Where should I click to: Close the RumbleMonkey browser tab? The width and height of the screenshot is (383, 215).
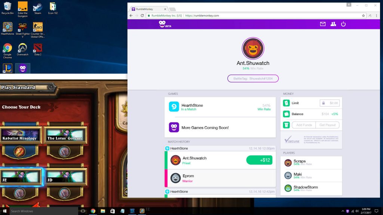click(x=165, y=9)
